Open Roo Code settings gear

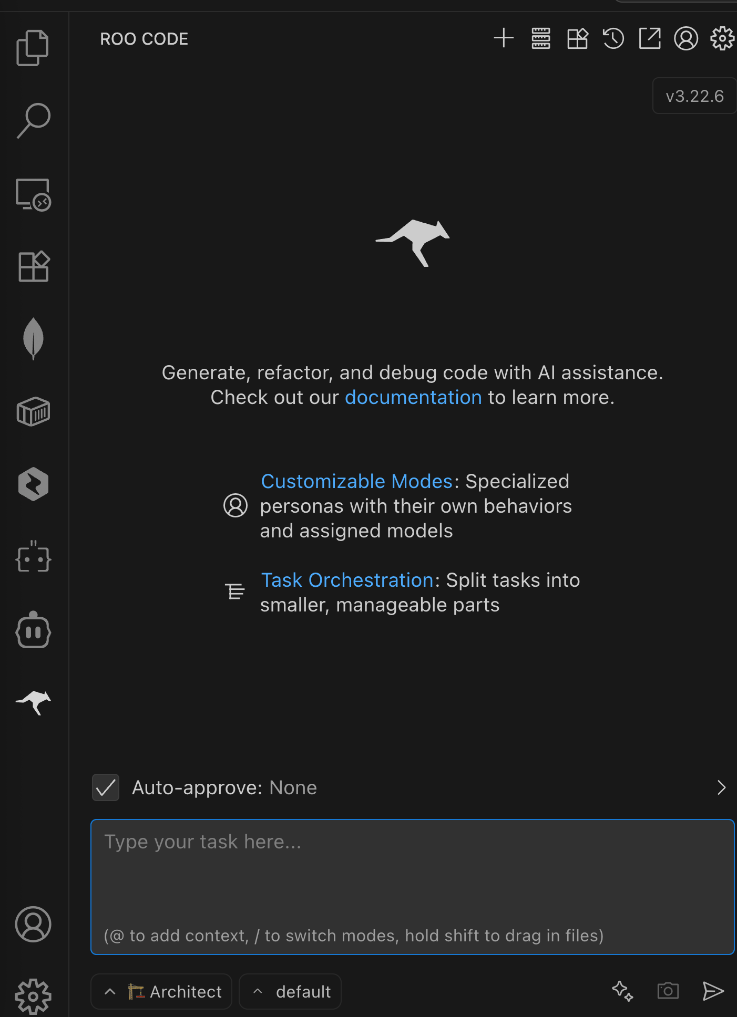tap(722, 38)
